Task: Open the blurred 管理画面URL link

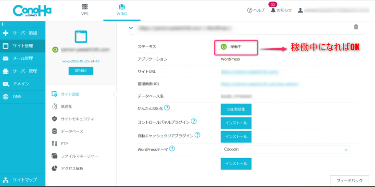Action: pyautogui.click(x=260, y=84)
